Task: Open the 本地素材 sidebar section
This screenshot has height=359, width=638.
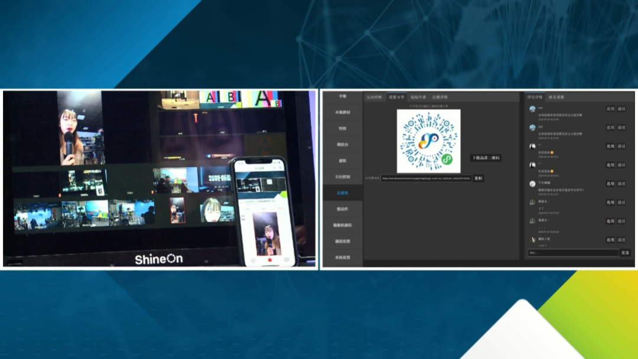Action: click(x=343, y=112)
